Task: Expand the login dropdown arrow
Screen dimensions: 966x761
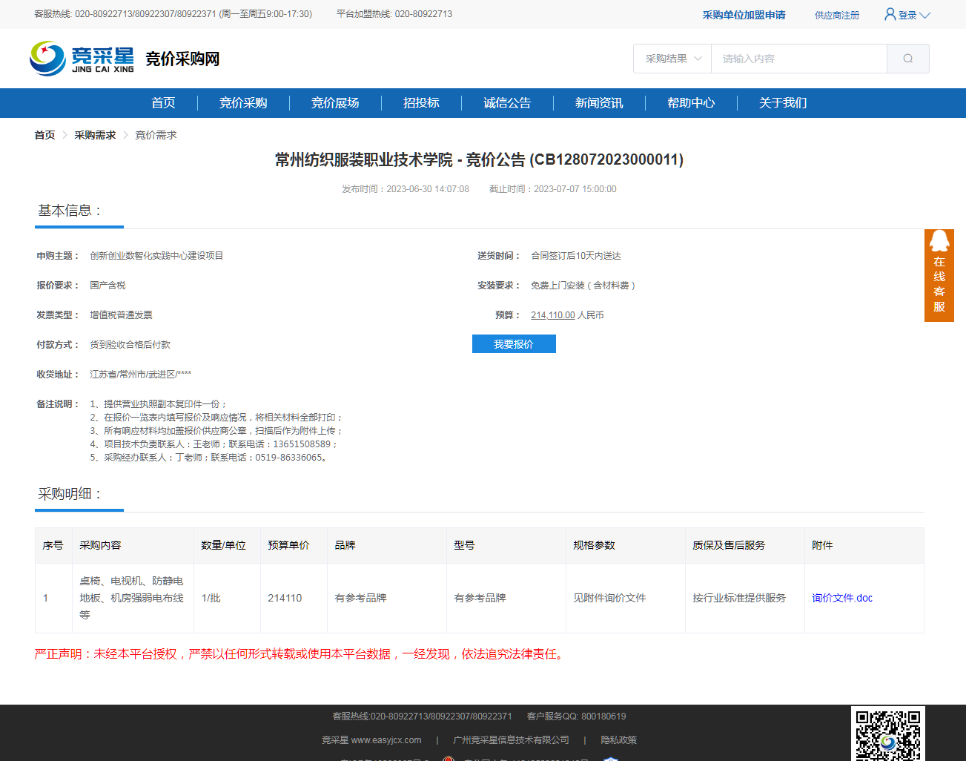Action: pyautogui.click(x=924, y=15)
